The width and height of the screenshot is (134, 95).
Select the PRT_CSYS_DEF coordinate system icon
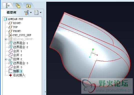pos(10,35)
